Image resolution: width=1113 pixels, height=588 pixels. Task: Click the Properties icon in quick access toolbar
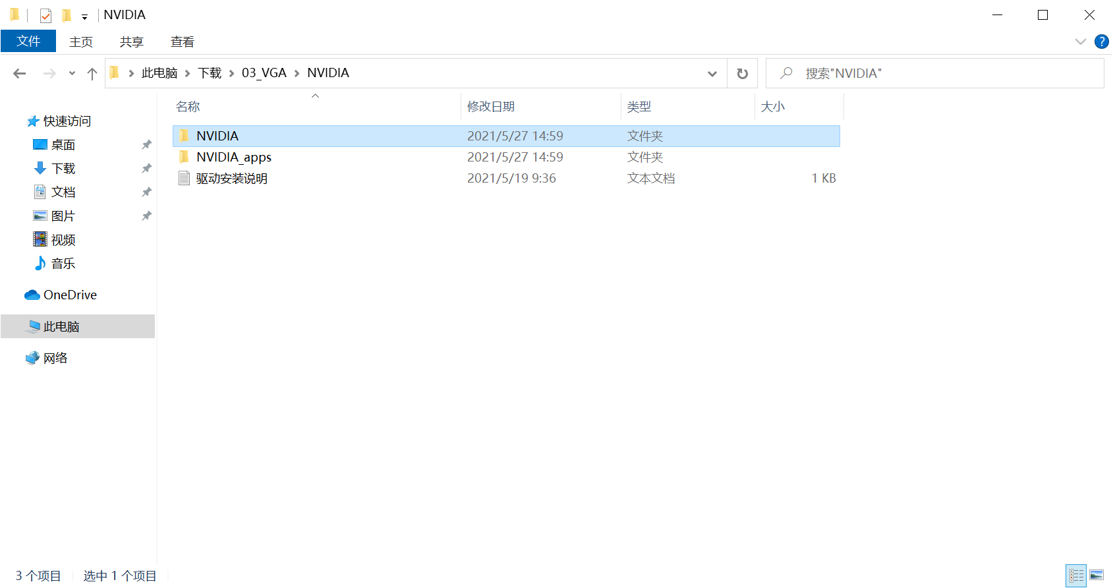[x=45, y=15]
